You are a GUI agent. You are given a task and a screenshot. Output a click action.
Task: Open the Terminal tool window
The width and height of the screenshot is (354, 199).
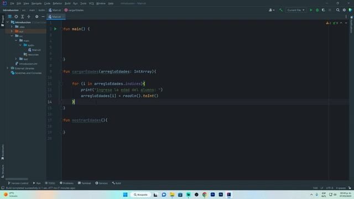coord(85,183)
